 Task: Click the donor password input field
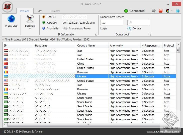[x=139, y=23]
